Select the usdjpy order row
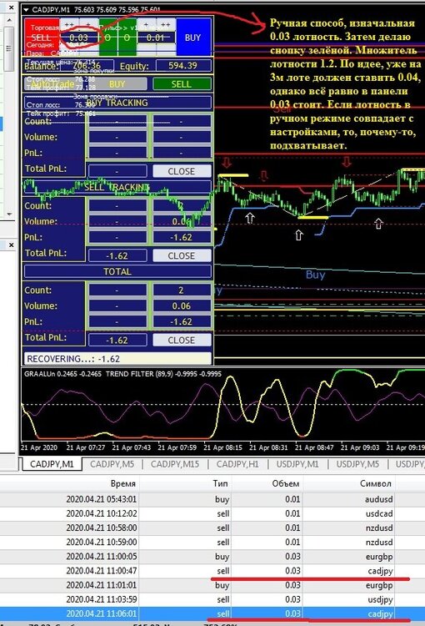Screen dimensions: 425x626 coord(212,599)
